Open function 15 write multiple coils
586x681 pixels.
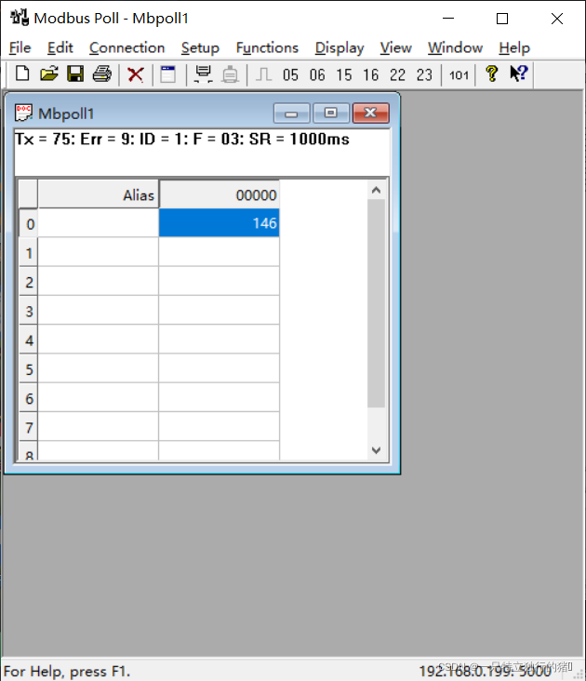pyautogui.click(x=344, y=74)
